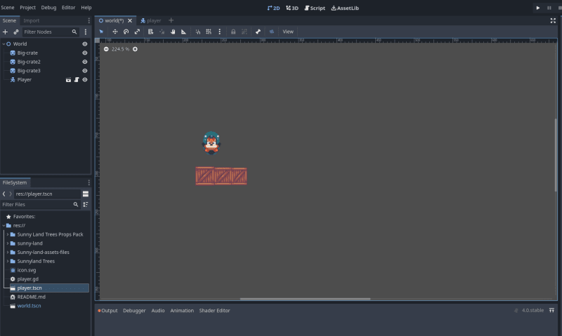562x336 pixels.
Task: Open the Output bottom panel
Action: pos(107,311)
